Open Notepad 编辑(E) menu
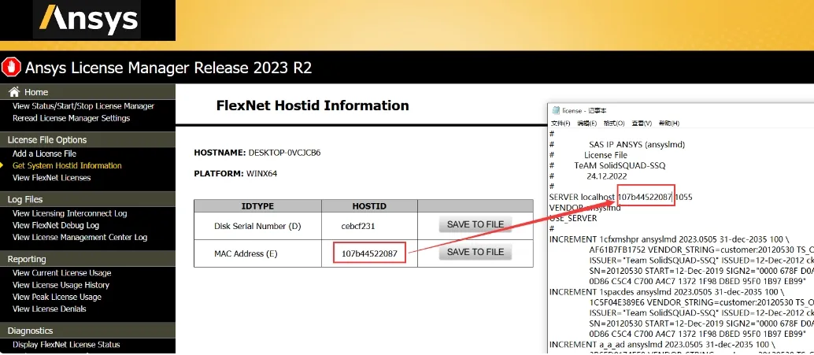This screenshot has height=355, width=814. pyautogui.click(x=586, y=124)
